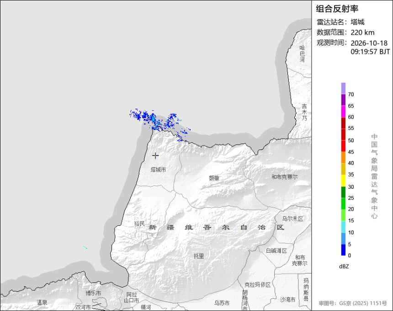Select the map approval number 审图号 GS京 (2025) 1151号

point(353,303)
